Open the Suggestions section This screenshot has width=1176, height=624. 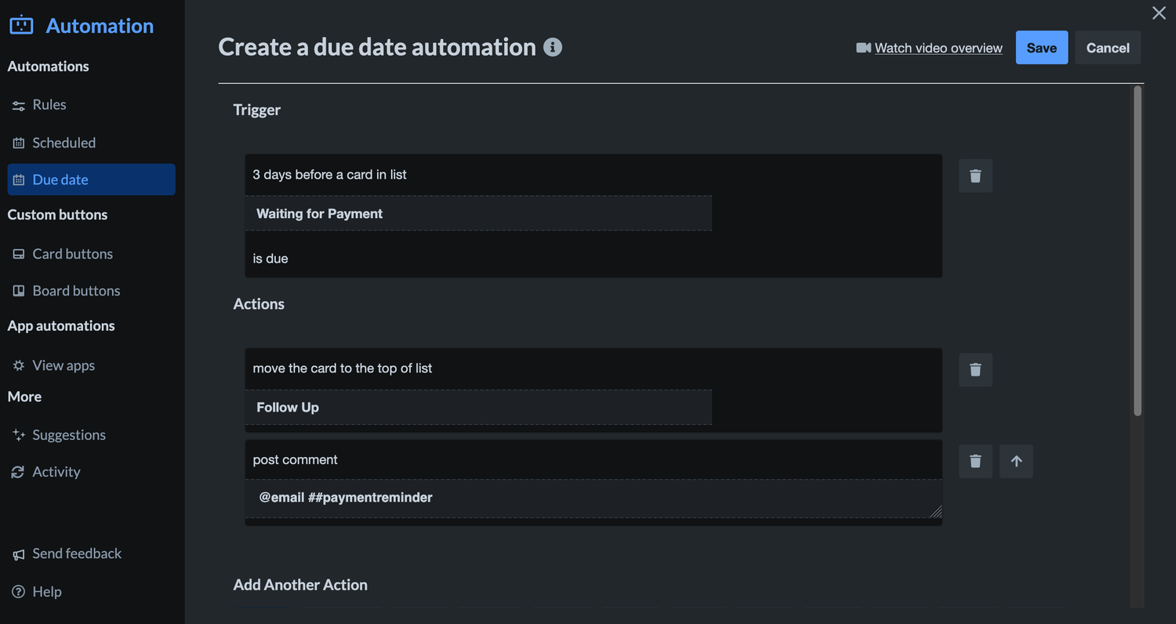pyautogui.click(x=69, y=434)
